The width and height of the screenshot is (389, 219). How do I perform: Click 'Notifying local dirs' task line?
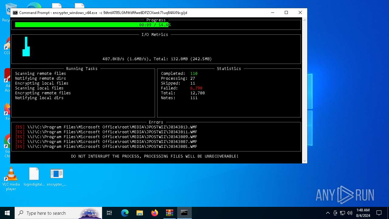pos(39,98)
